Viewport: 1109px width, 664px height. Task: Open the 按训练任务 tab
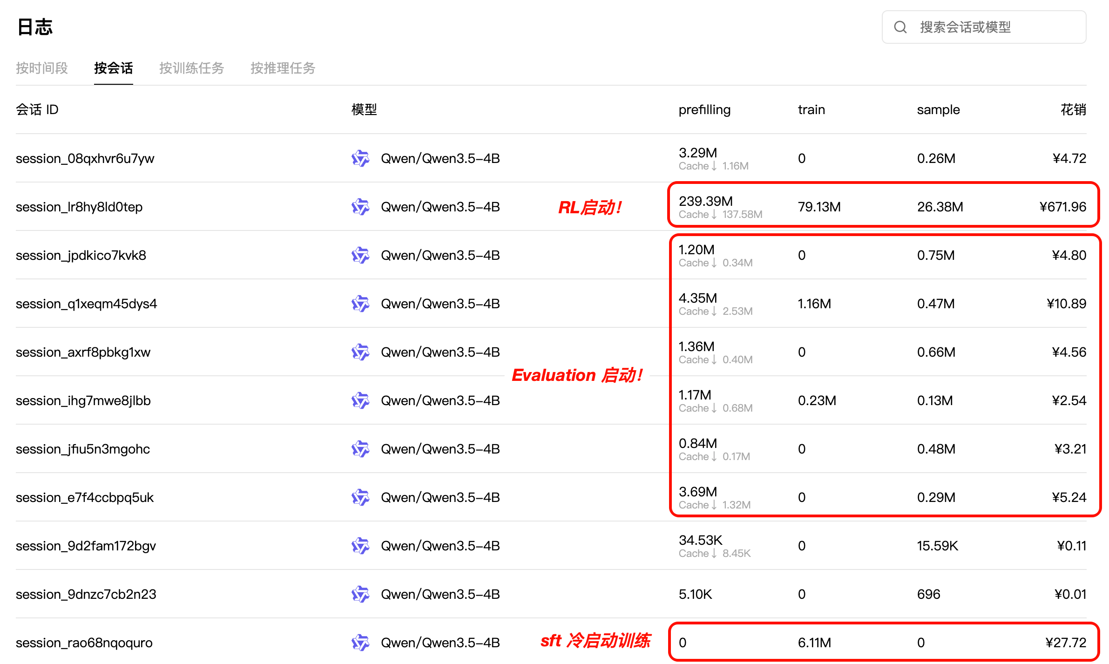coord(191,68)
